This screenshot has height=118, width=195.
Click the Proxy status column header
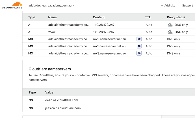pos(176,17)
